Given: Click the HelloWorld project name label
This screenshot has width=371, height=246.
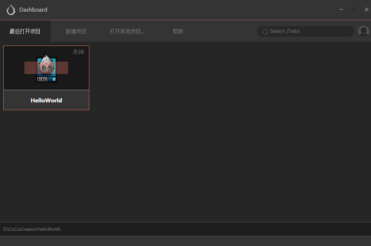Looking at the screenshot, I should (x=46, y=100).
